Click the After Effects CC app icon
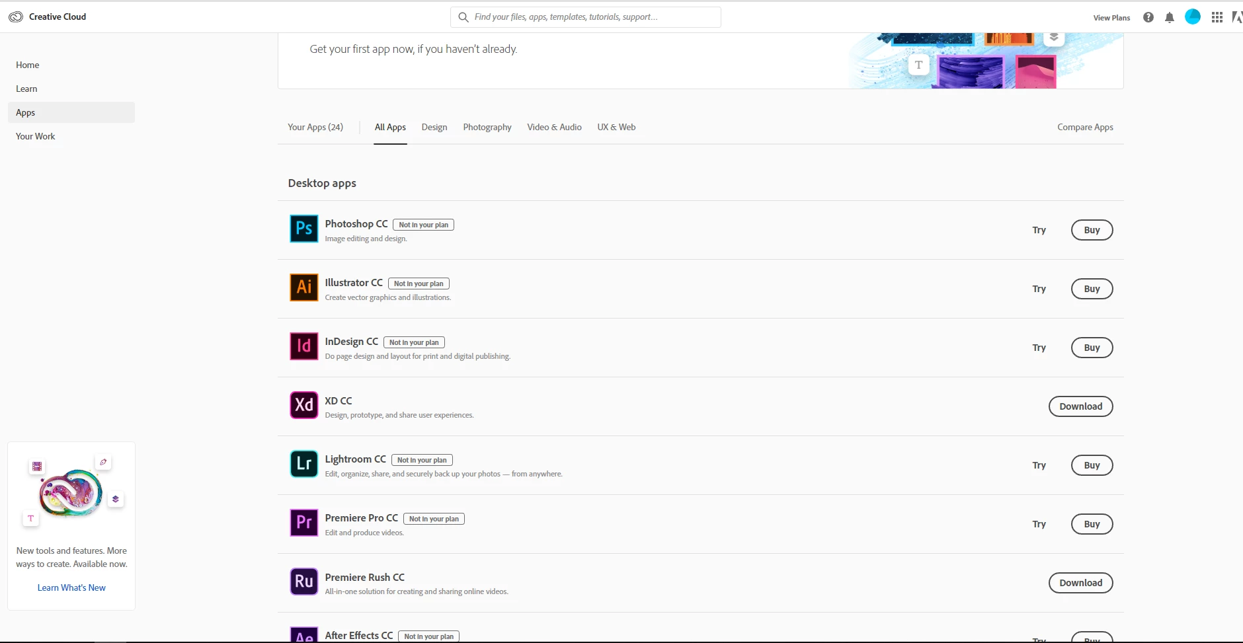1243x643 pixels. (304, 634)
